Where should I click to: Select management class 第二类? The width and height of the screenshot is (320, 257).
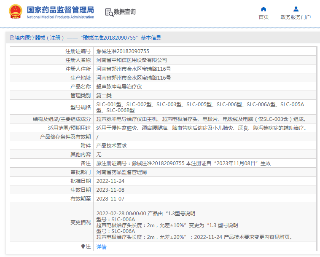(104, 96)
